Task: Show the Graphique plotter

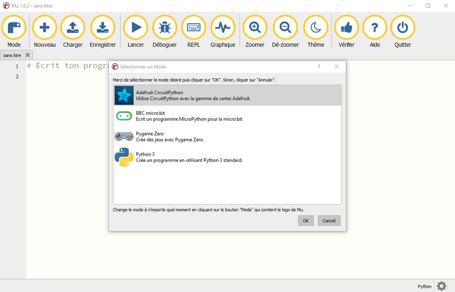Action: tap(223, 31)
